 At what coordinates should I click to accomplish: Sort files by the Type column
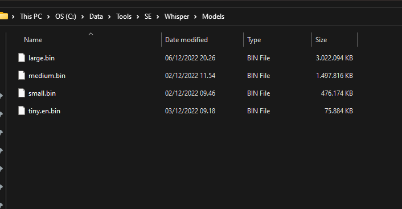(254, 40)
